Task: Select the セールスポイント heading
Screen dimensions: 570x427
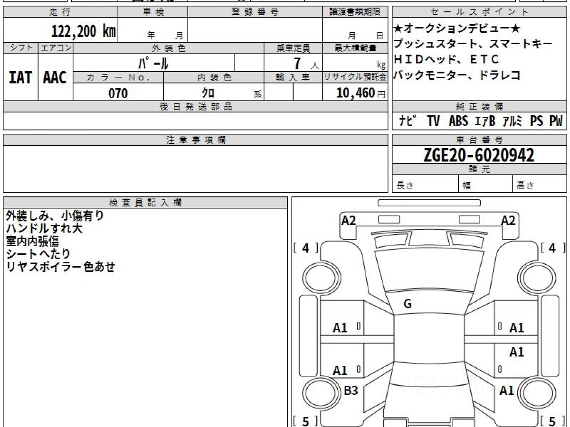Action: click(x=479, y=12)
